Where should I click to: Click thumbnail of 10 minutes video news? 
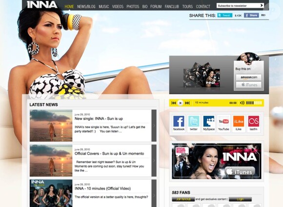click(x=51, y=193)
